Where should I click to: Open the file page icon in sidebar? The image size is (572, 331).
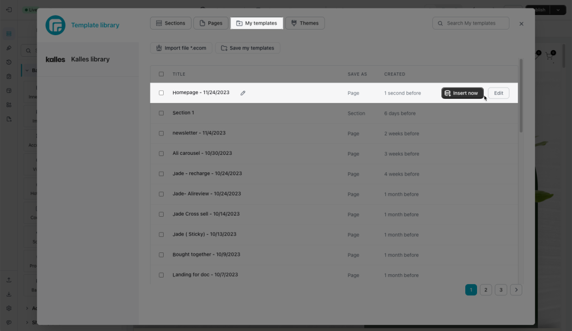coord(9,119)
